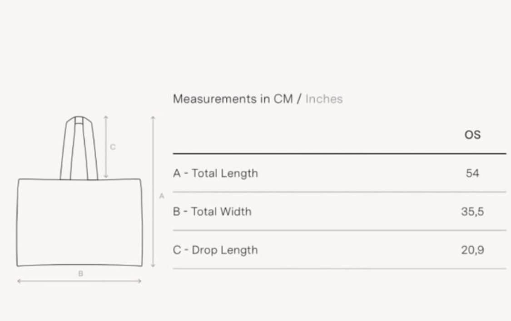Click the dark divider line under OS header

click(x=340, y=154)
